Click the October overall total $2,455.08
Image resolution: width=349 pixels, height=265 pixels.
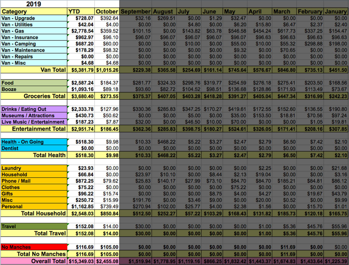point(107,261)
